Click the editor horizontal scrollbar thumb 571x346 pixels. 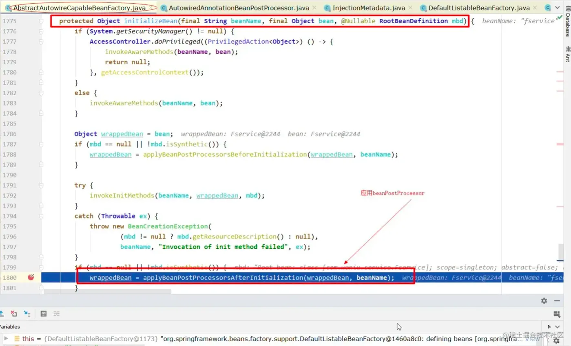click(108, 291)
